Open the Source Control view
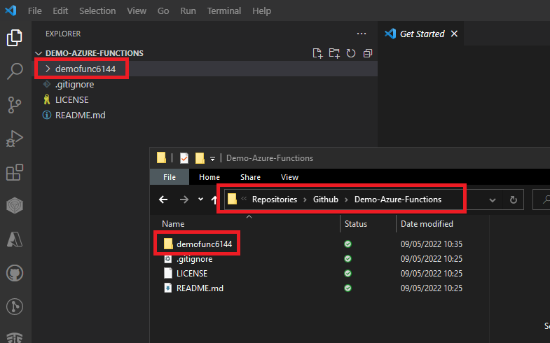The image size is (550, 343). click(14, 104)
